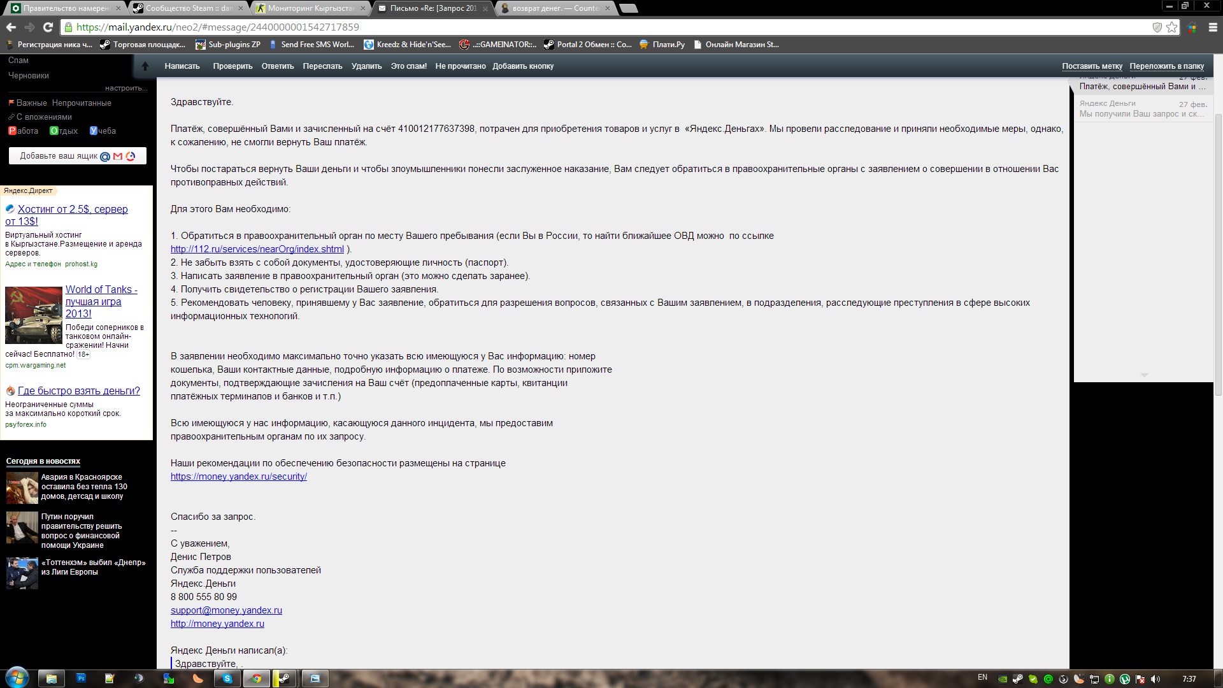Image resolution: width=1223 pixels, height=688 pixels.
Task: Open the Steam taskbar button
Action: (x=284, y=678)
